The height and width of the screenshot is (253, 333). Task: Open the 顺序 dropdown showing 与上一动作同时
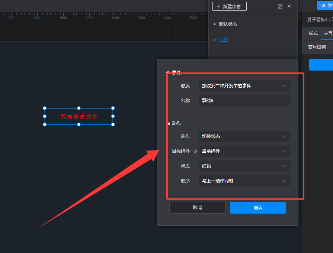(244, 181)
